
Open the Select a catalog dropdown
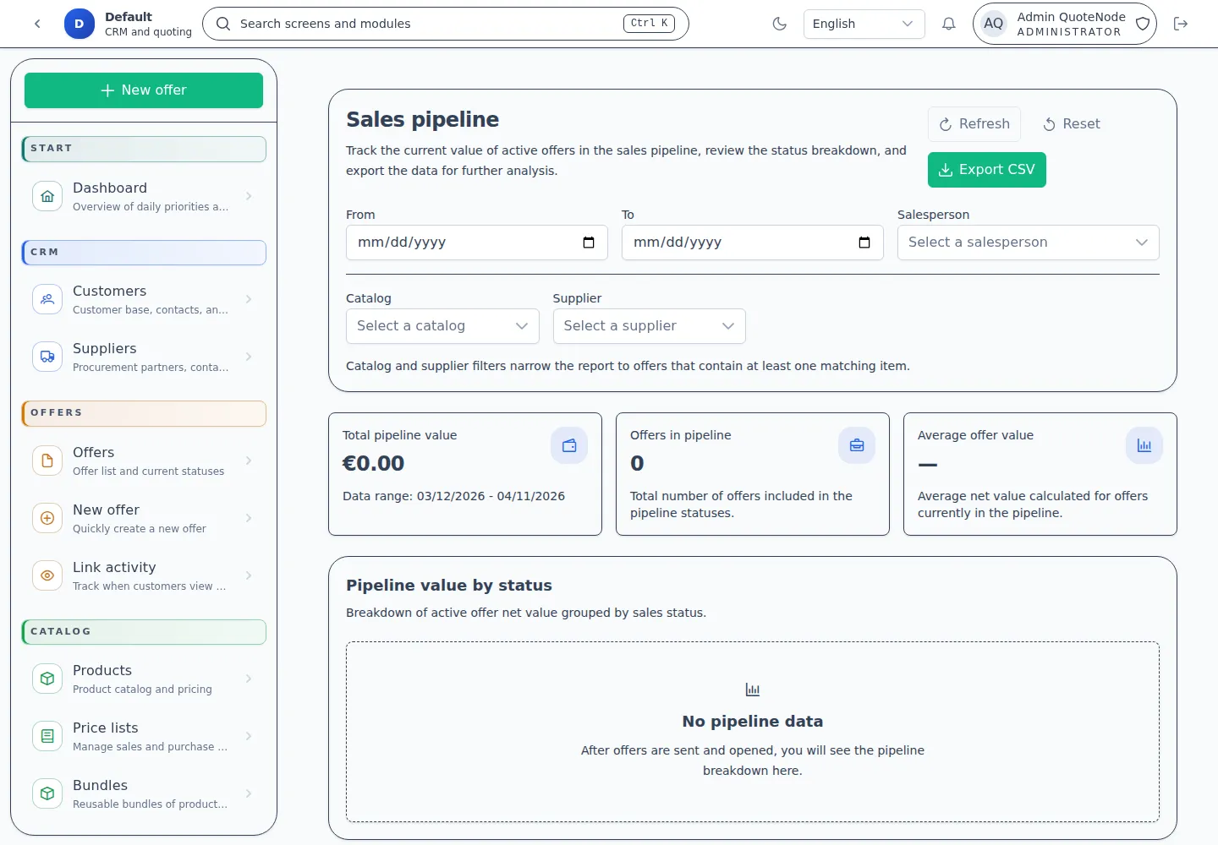[442, 326]
